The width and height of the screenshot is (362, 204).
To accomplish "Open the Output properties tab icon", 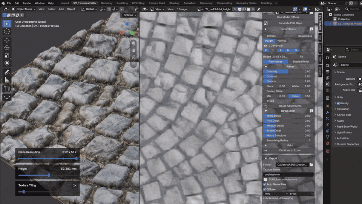I will [x=327, y=72].
